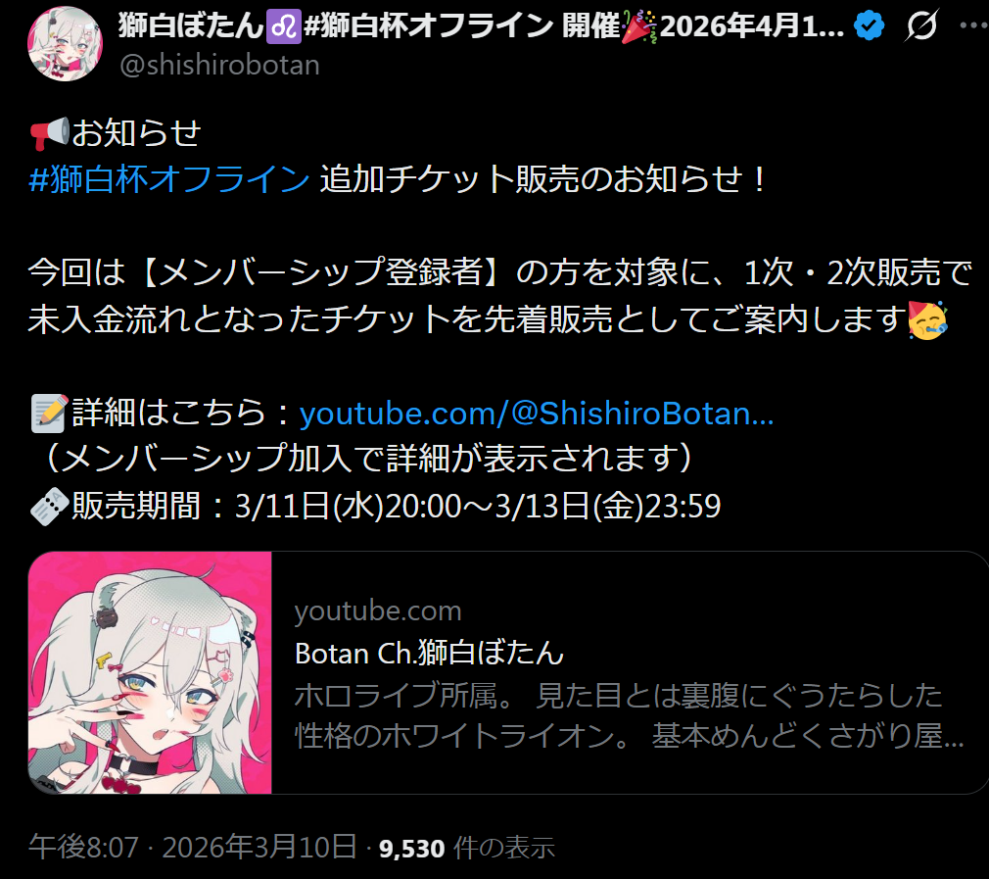
Task: Follow the youtube.com/@ShishiroBotan link
Action: tap(537, 414)
